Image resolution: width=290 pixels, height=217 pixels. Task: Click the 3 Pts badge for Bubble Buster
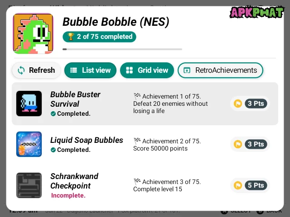pos(250,104)
